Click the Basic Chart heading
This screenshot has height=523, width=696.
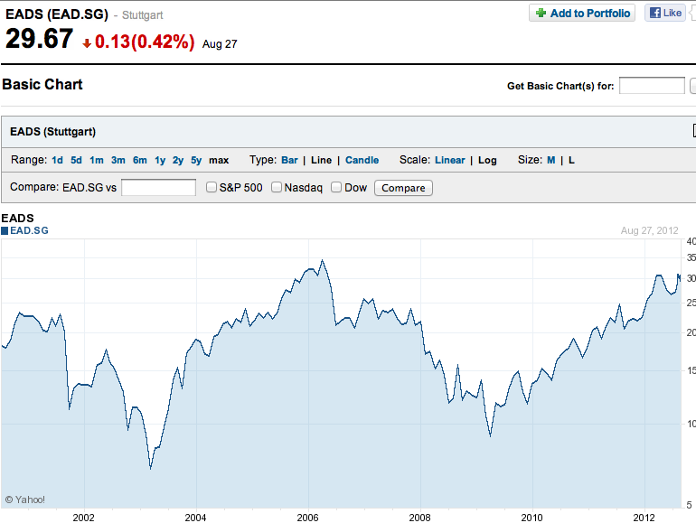pos(42,84)
